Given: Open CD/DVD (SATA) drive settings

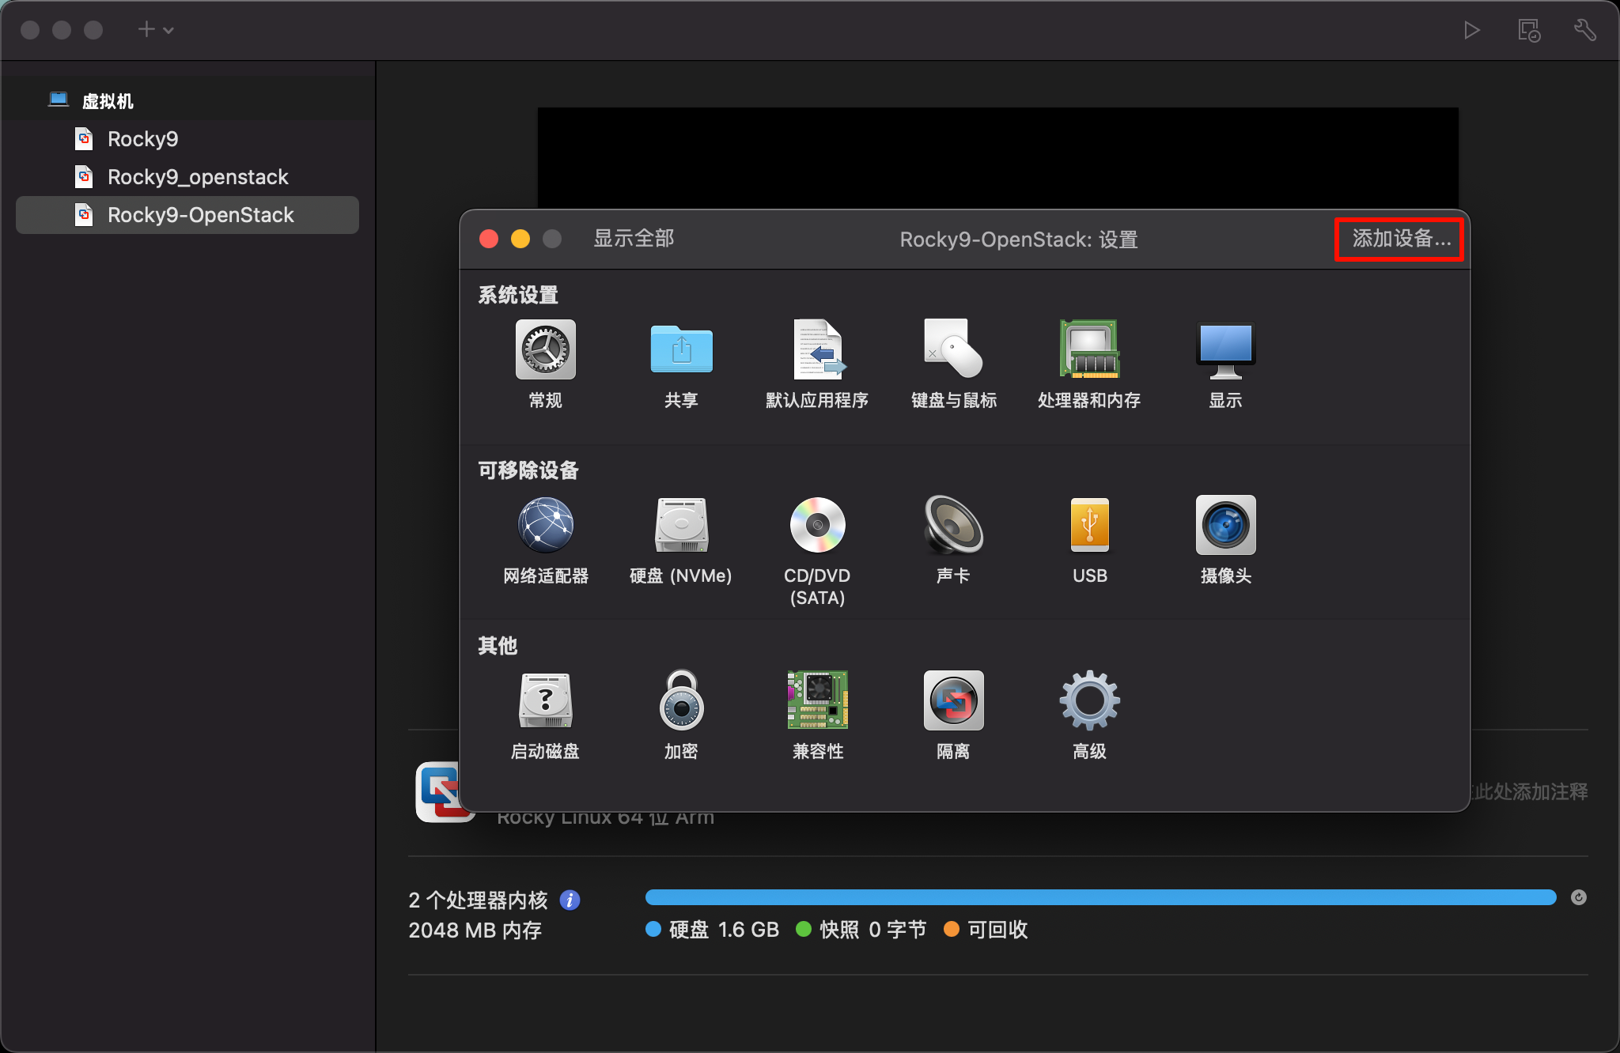Looking at the screenshot, I should pos(817,526).
